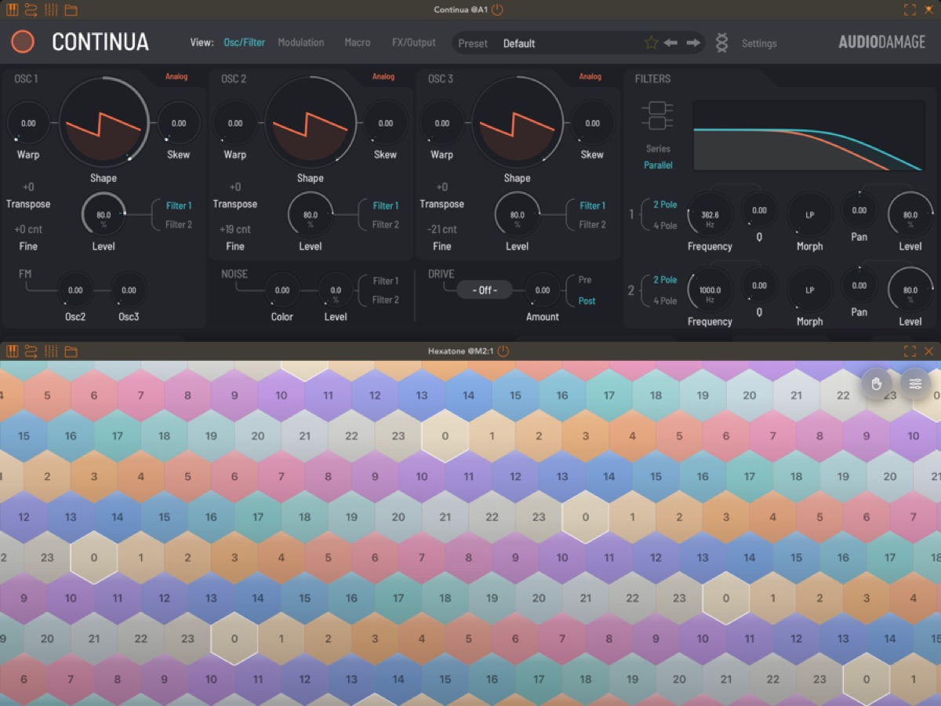Click the DNA randomize icon beside Settings
Image resolution: width=941 pixels, height=706 pixels.
point(721,43)
